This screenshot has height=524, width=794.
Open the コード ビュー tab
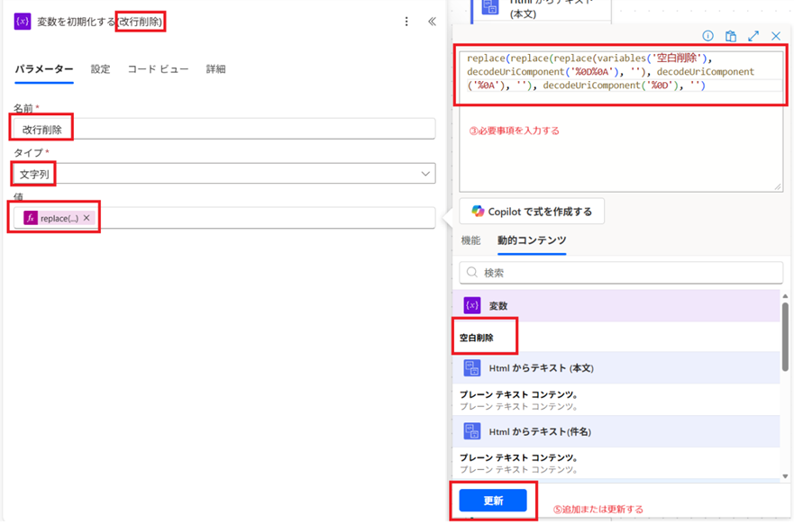[158, 69]
